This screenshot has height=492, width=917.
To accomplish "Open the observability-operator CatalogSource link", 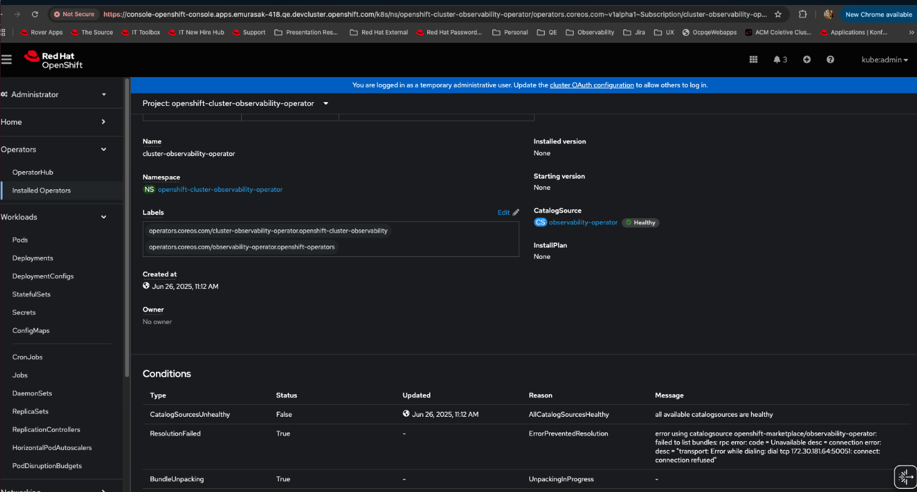I will click(583, 222).
